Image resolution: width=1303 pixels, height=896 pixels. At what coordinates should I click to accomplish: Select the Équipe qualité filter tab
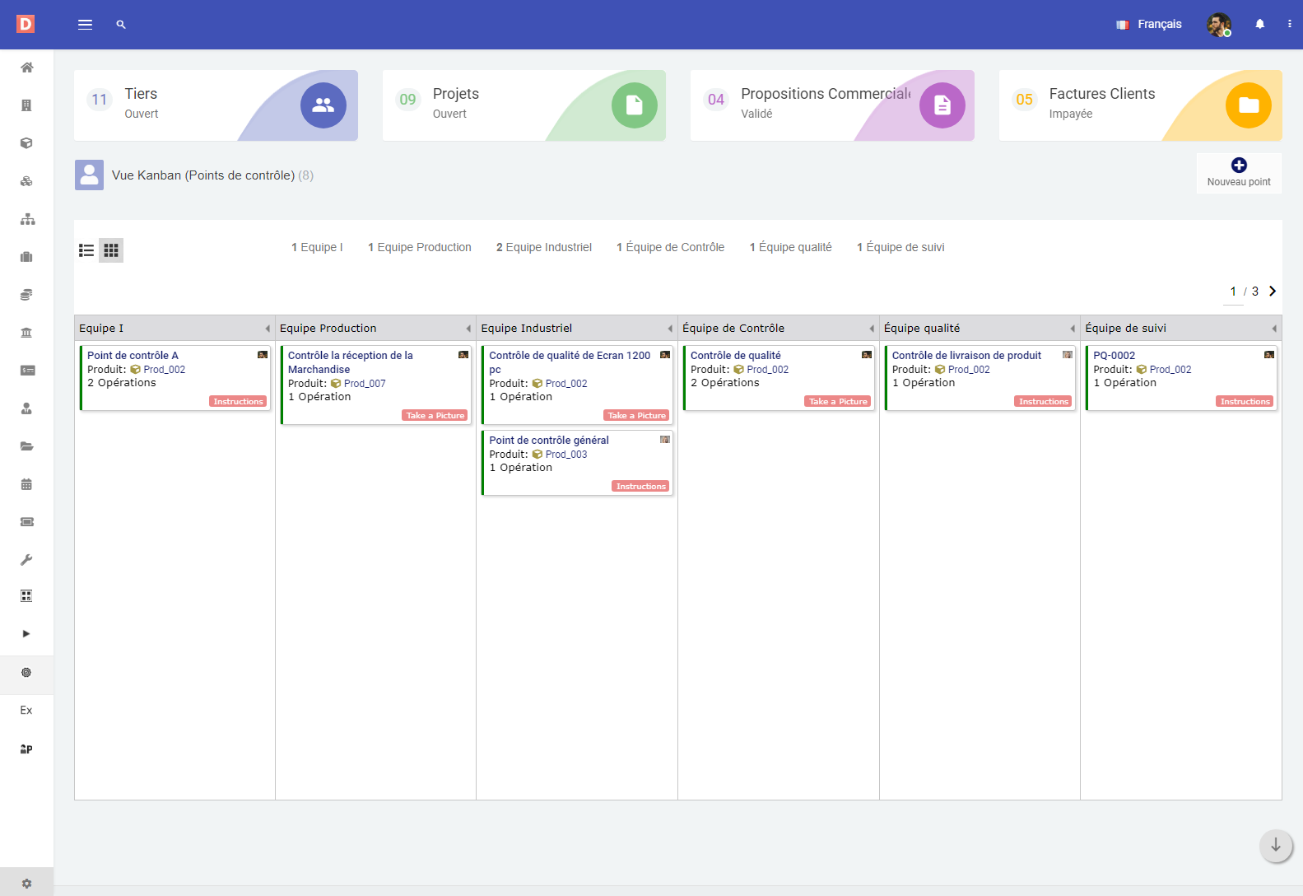(x=790, y=247)
